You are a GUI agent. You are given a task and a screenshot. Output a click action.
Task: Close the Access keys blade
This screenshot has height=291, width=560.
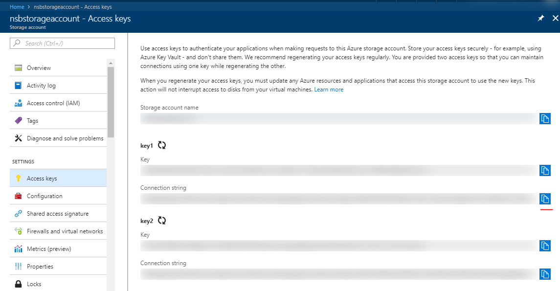556,18
